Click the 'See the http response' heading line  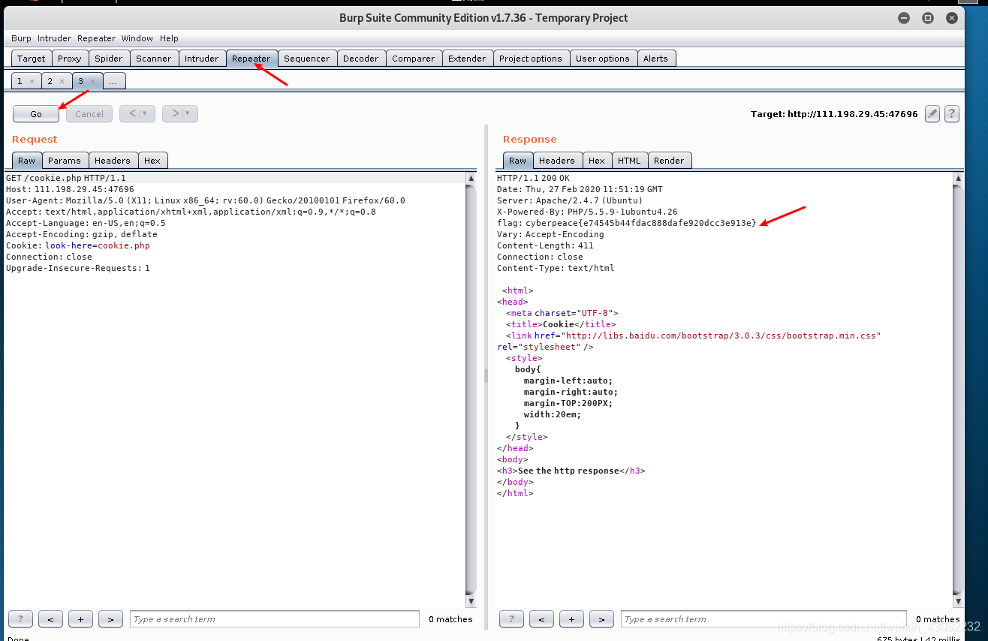(571, 471)
